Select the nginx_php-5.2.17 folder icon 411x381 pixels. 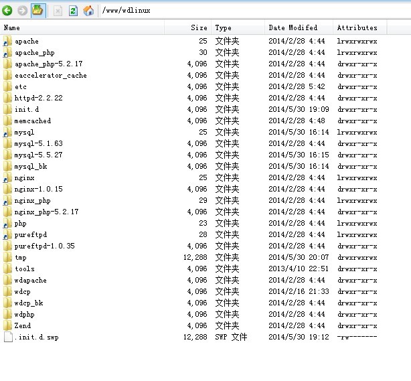[x=7, y=212]
